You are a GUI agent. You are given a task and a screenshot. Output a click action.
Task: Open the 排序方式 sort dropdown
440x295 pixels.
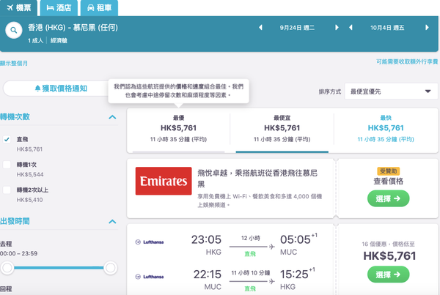[391, 92]
